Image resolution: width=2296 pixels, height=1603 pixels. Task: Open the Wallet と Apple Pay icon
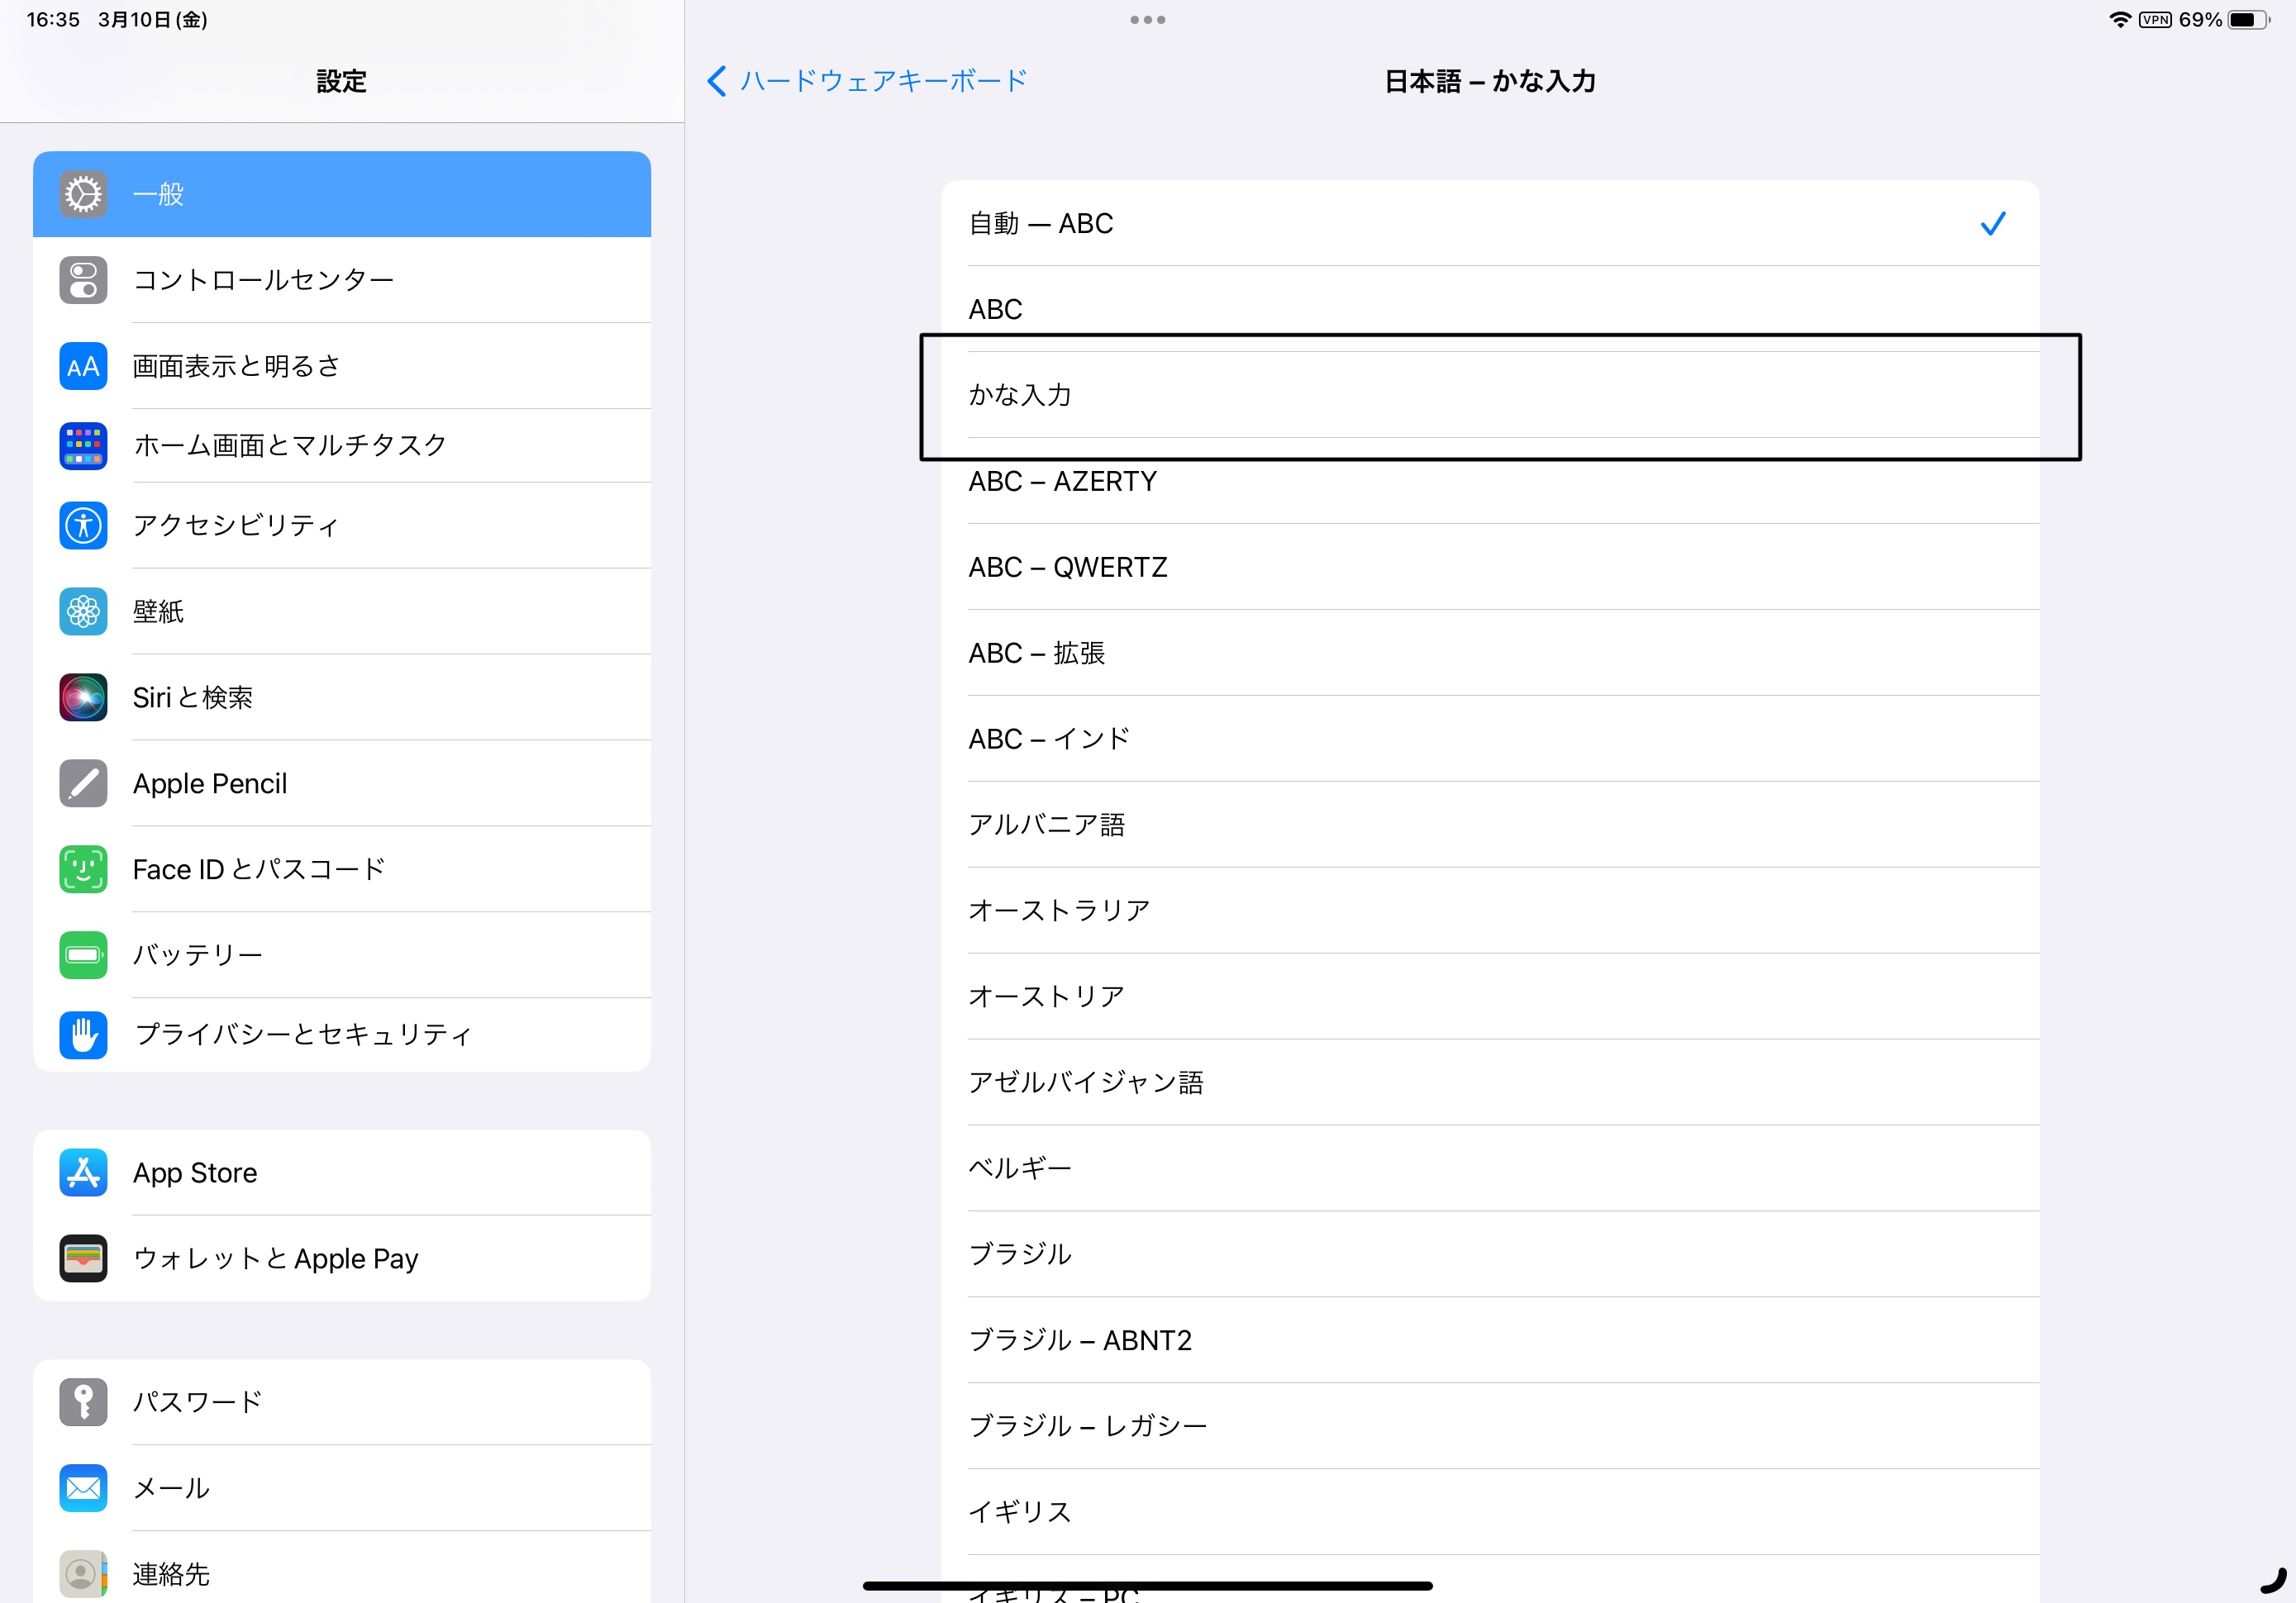(x=83, y=1258)
